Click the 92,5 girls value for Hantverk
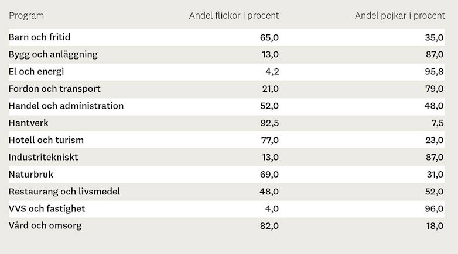Screen dimensions: 458x254 click(x=269, y=123)
